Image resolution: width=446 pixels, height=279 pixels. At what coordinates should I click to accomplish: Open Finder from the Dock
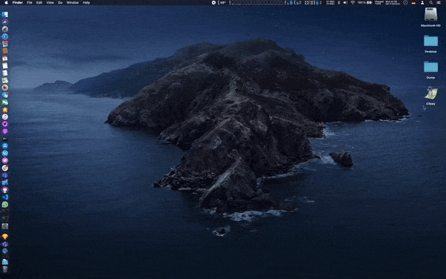click(x=5, y=15)
